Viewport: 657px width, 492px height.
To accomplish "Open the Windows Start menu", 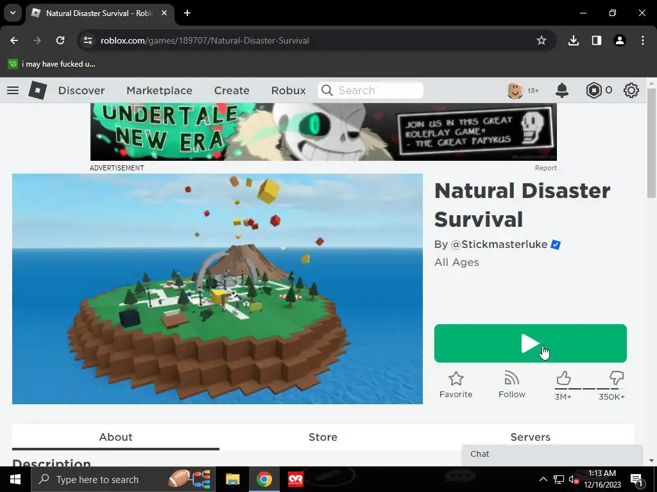I will tap(15, 479).
